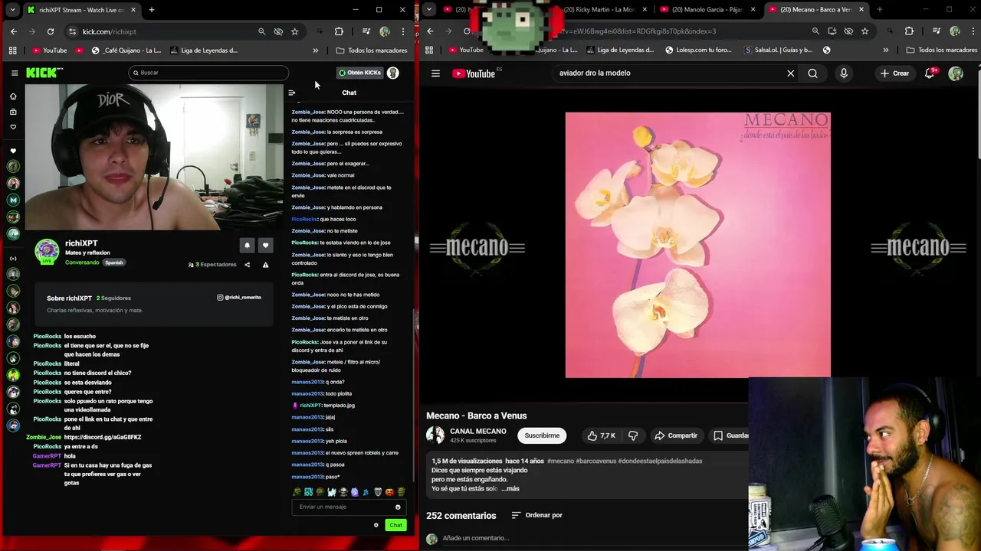Focus the Kick Buscar search field
This screenshot has width=981, height=551.
[208, 73]
